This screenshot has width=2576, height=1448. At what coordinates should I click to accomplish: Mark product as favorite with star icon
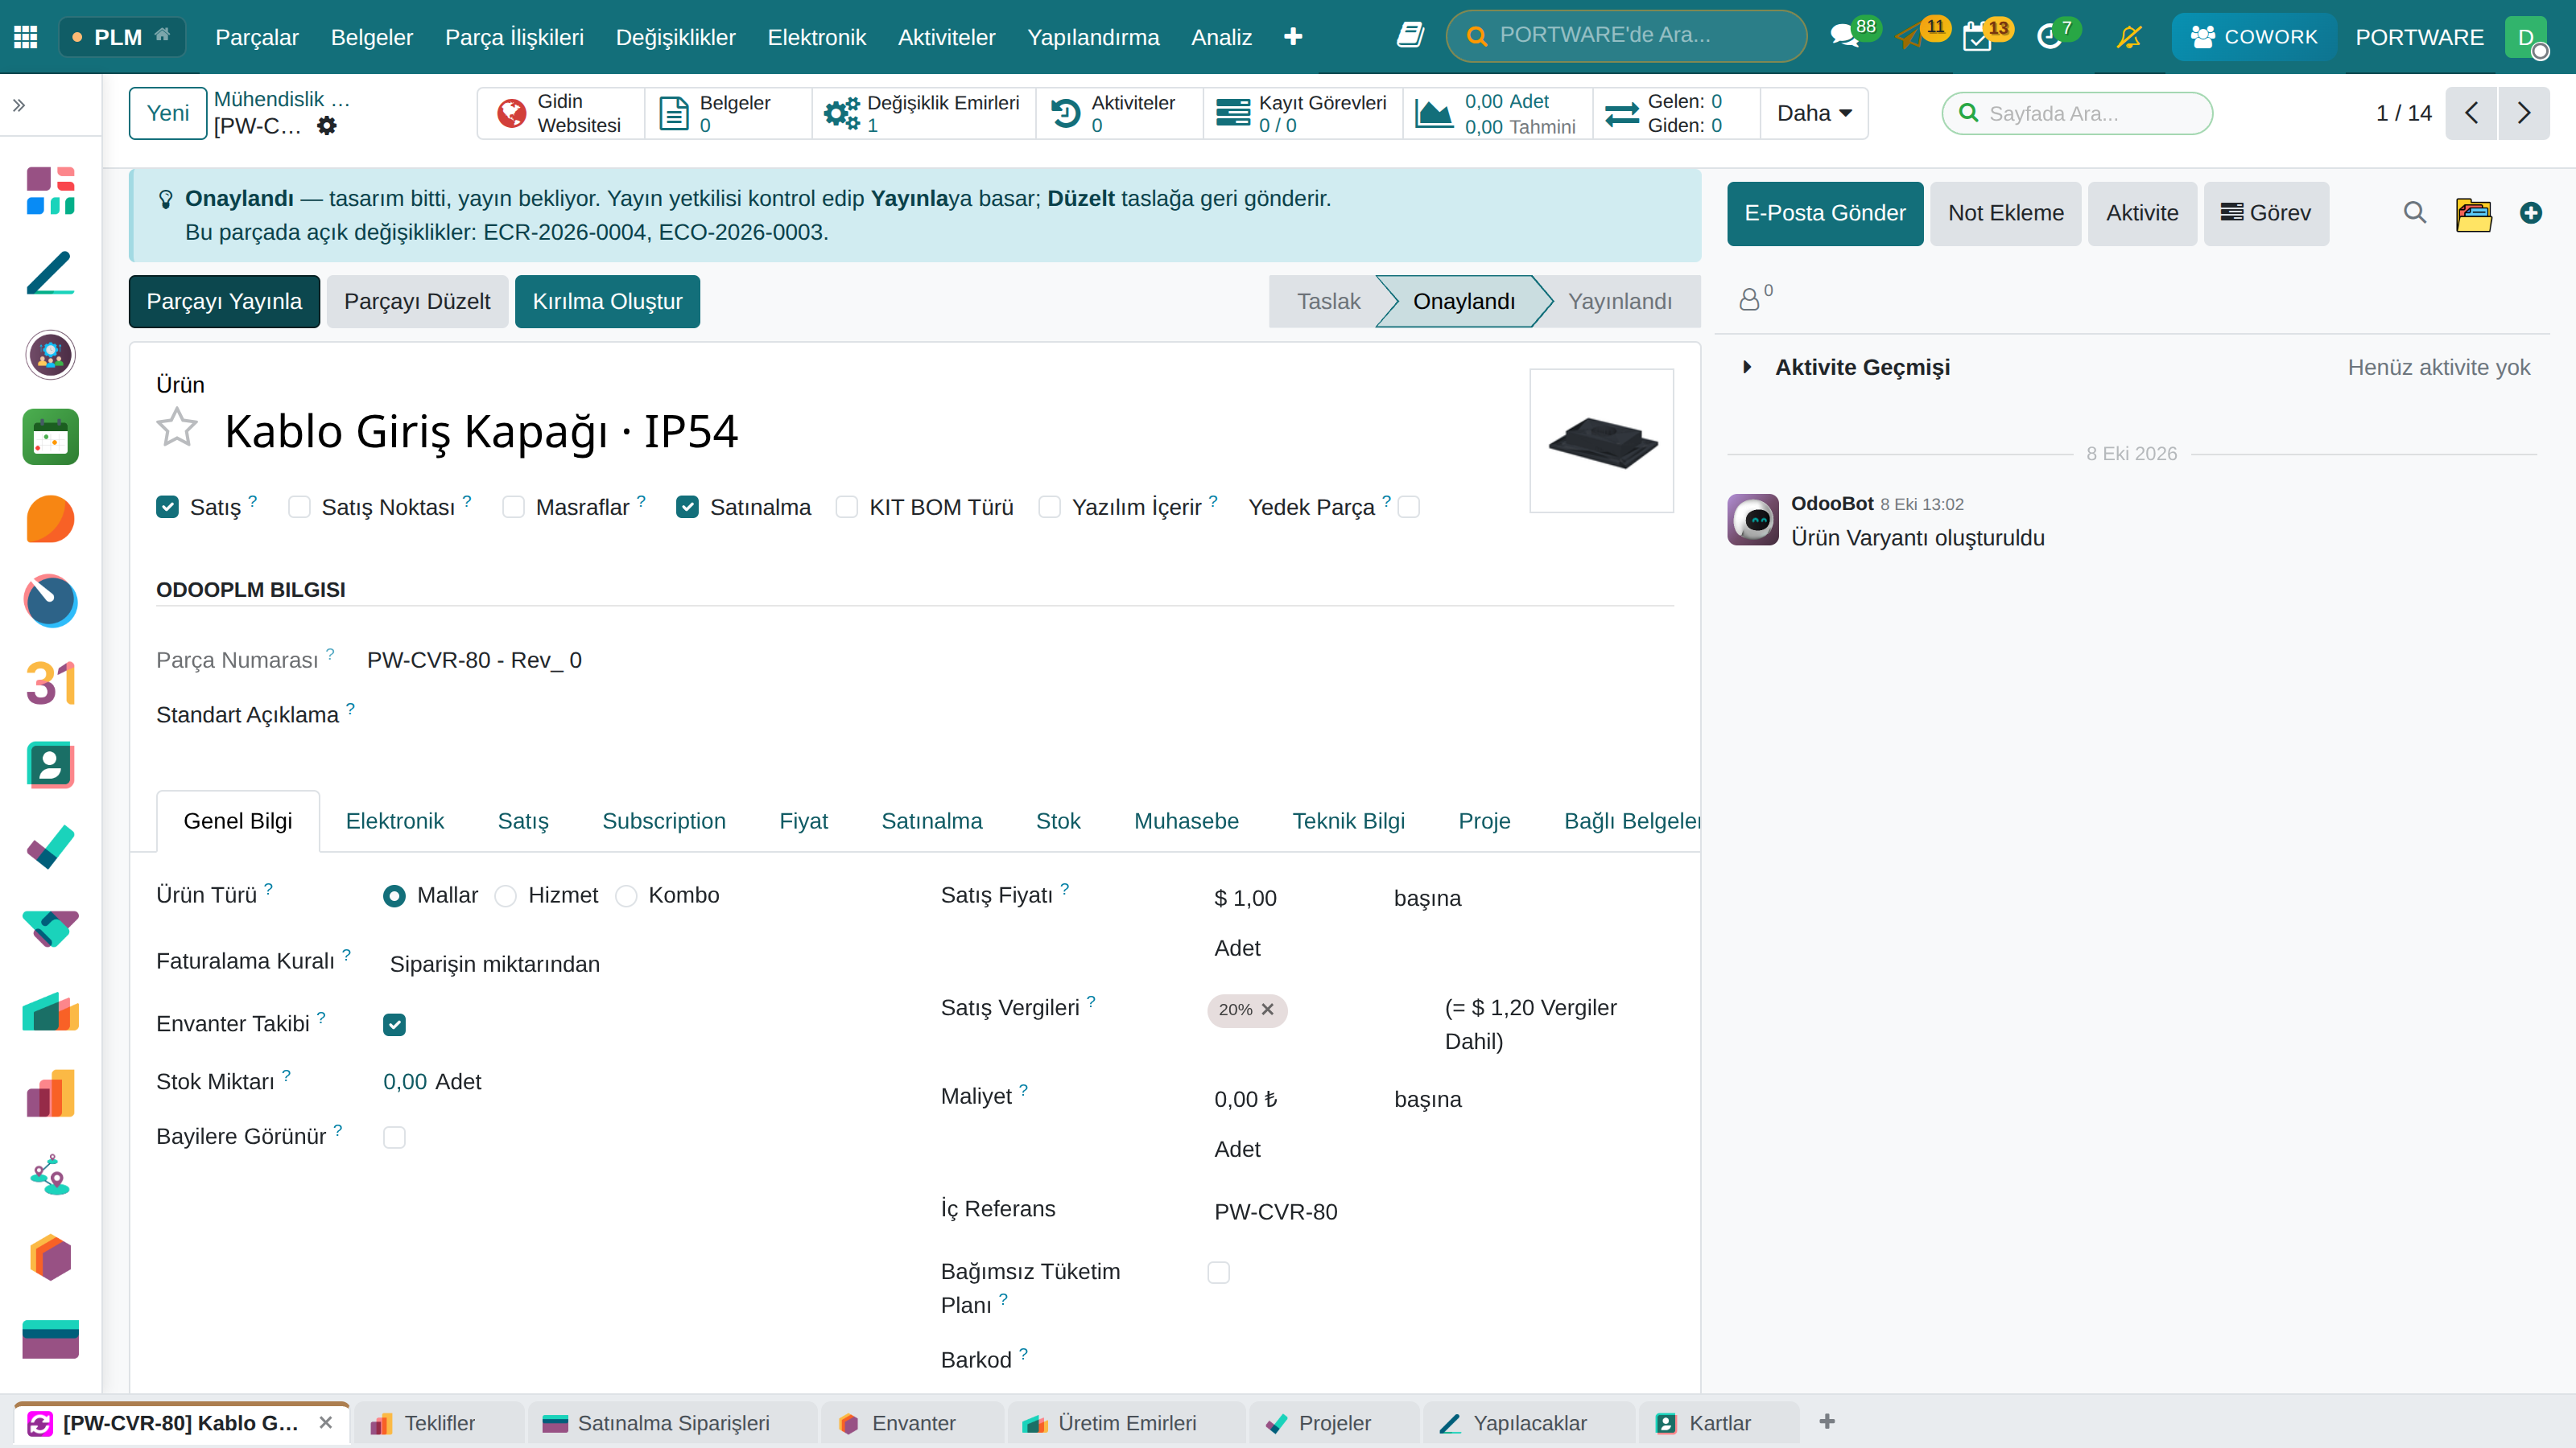click(x=177, y=428)
